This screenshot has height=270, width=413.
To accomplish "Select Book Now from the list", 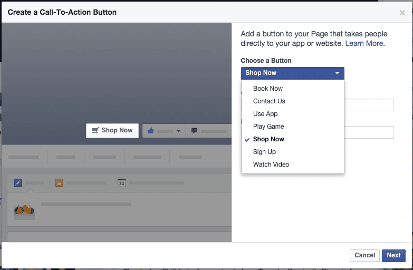I will (x=268, y=89).
